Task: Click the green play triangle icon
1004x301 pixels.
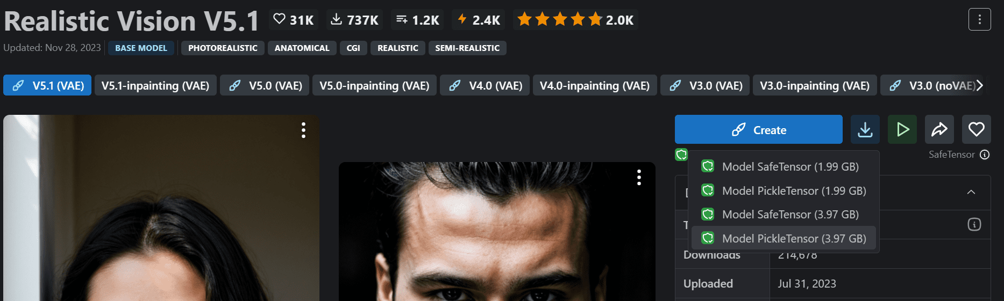Action: point(902,129)
